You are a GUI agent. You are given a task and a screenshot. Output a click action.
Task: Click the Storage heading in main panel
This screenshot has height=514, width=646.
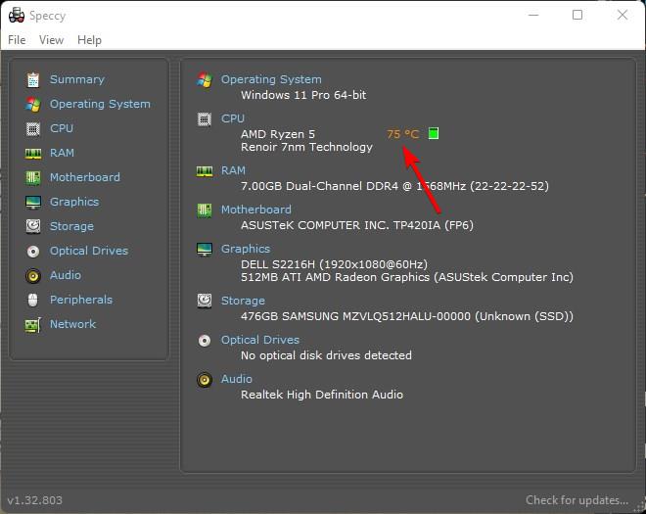(x=243, y=301)
